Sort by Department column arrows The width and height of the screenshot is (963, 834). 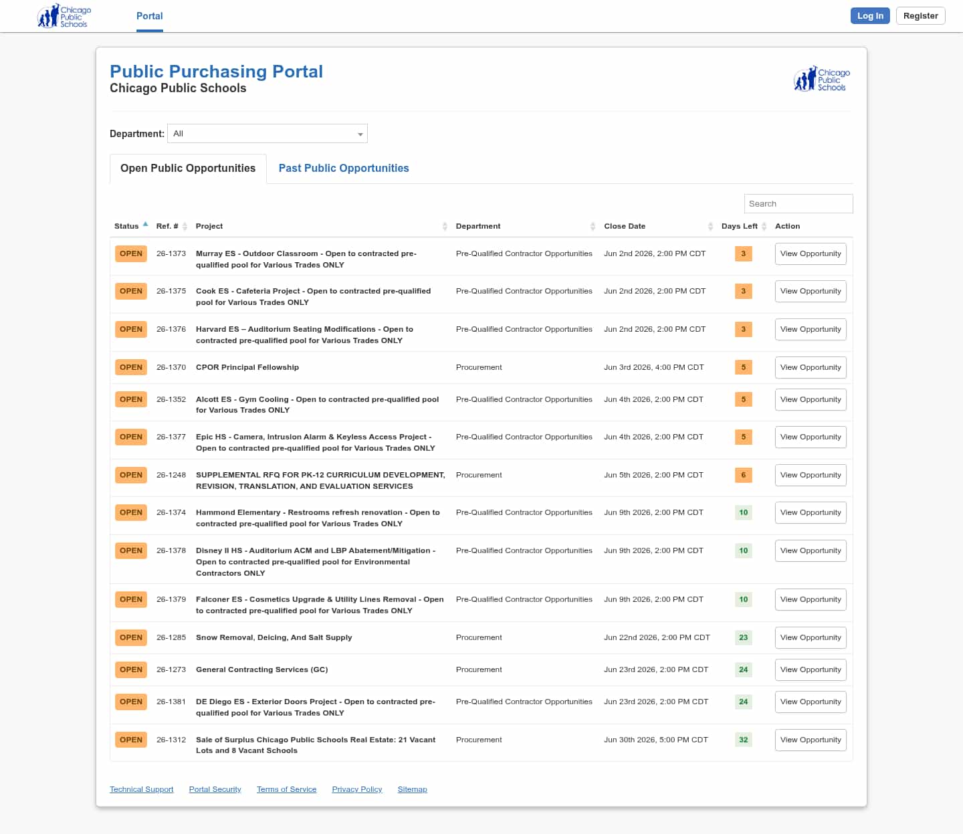pyautogui.click(x=593, y=227)
